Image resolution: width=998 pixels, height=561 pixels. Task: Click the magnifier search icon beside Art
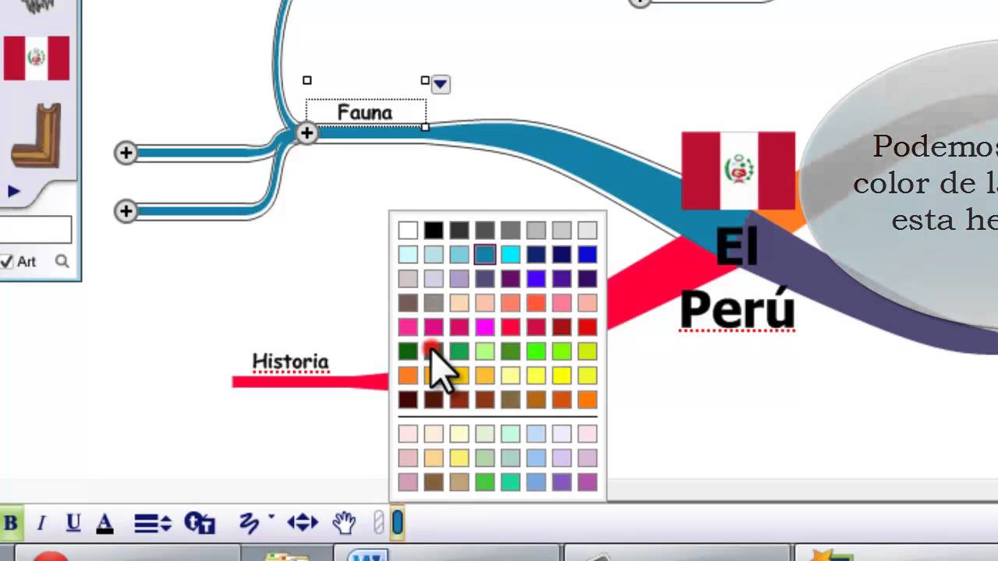click(x=62, y=262)
